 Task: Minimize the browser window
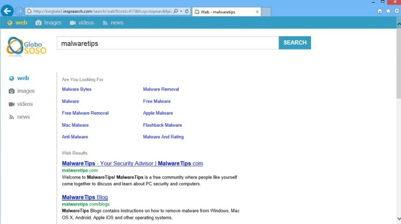coord(373,2)
